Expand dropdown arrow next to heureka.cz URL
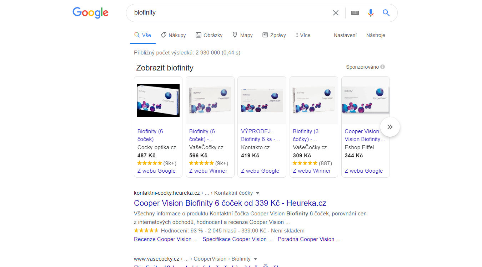Screen dimensions: 482x267 click(258, 193)
